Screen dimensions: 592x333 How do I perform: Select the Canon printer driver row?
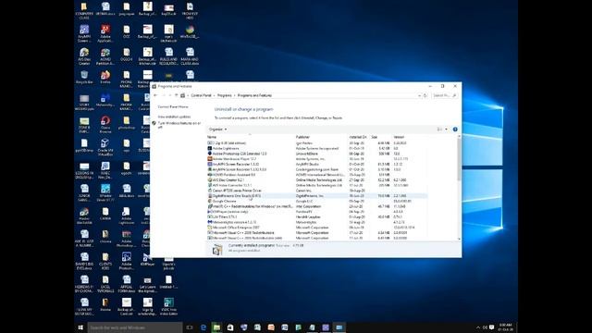317,191
